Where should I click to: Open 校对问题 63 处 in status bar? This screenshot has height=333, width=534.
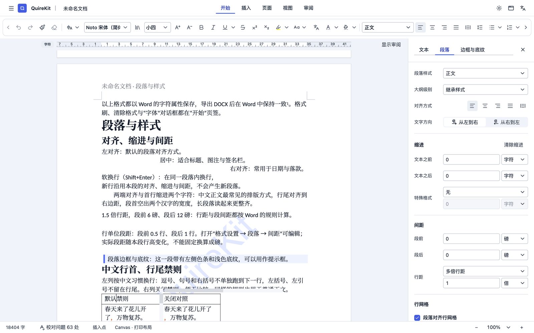[59, 327]
